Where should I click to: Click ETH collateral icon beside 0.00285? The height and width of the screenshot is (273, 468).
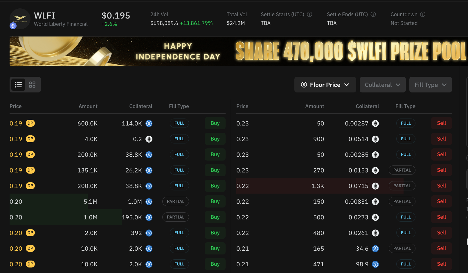[x=375, y=155]
